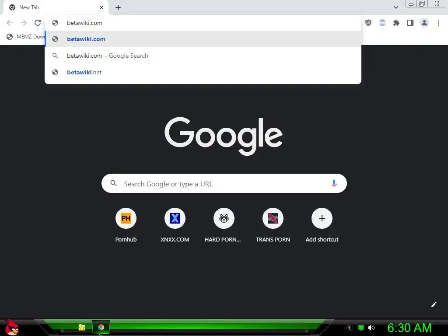Open the file explorer taskbar icon

coord(82,327)
